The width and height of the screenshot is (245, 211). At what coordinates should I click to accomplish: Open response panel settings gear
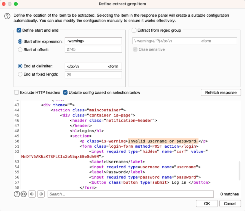24,194
